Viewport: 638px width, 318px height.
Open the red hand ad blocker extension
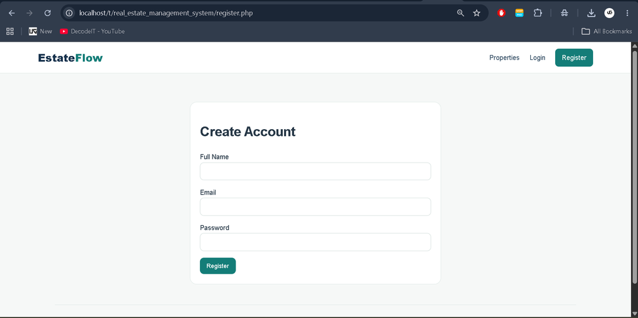click(502, 13)
